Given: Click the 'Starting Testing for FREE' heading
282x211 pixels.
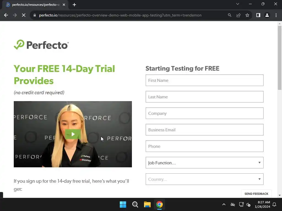Looking at the screenshot, I should [x=182, y=68].
